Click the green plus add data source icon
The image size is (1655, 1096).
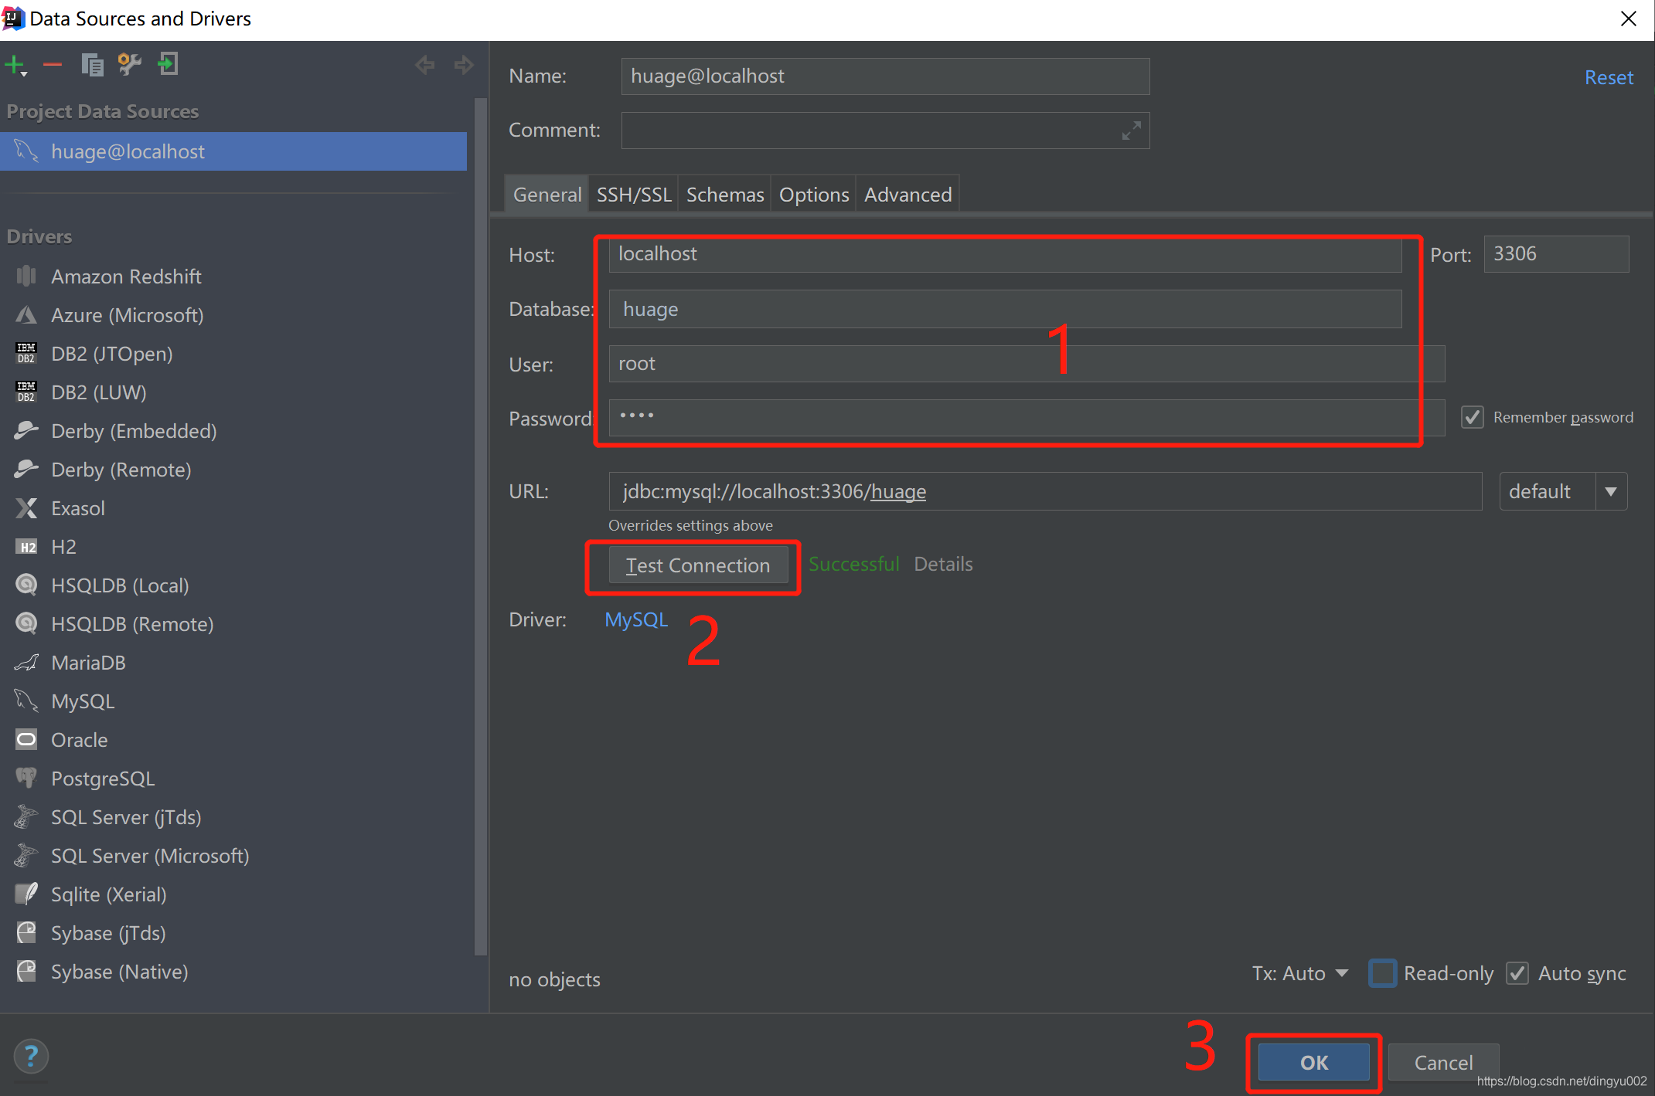14,64
